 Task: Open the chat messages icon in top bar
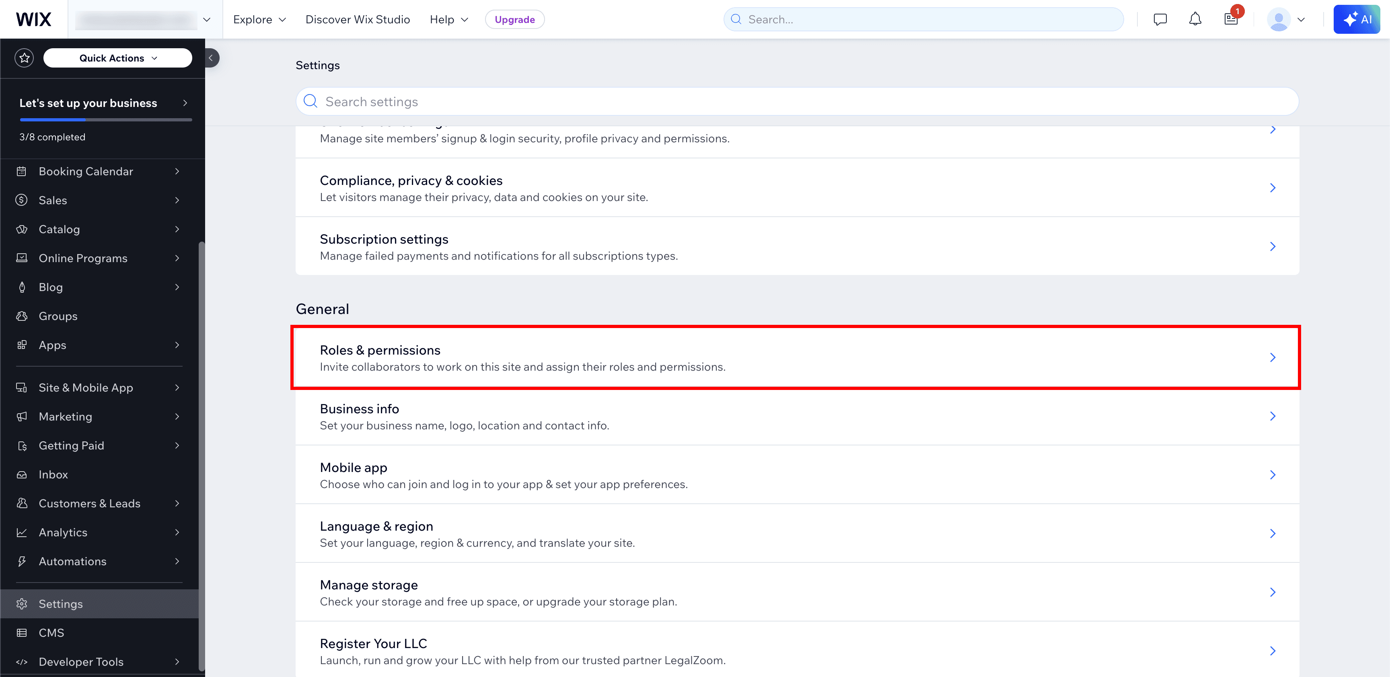[x=1160, y=19]
